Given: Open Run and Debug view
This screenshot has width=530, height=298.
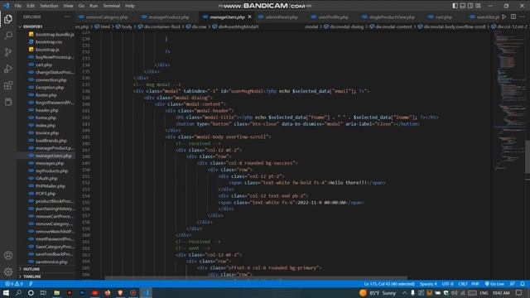Looking at the screenshot, I should tap(8, 69).
